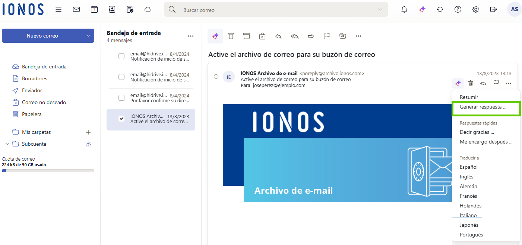Open the Borradores folder
This screenshot has width=522, height=245.
35,78
